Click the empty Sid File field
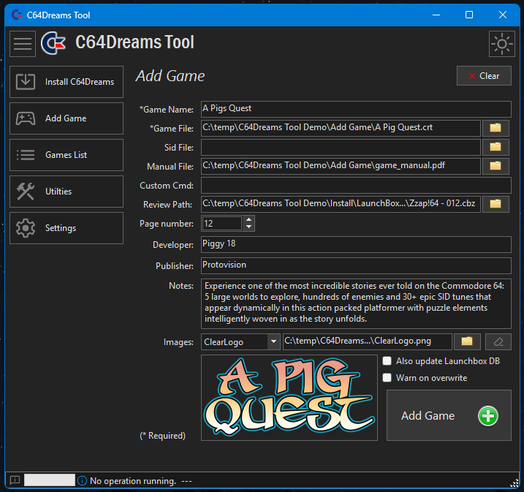This screenshot has height=492, width=524. 341,147
